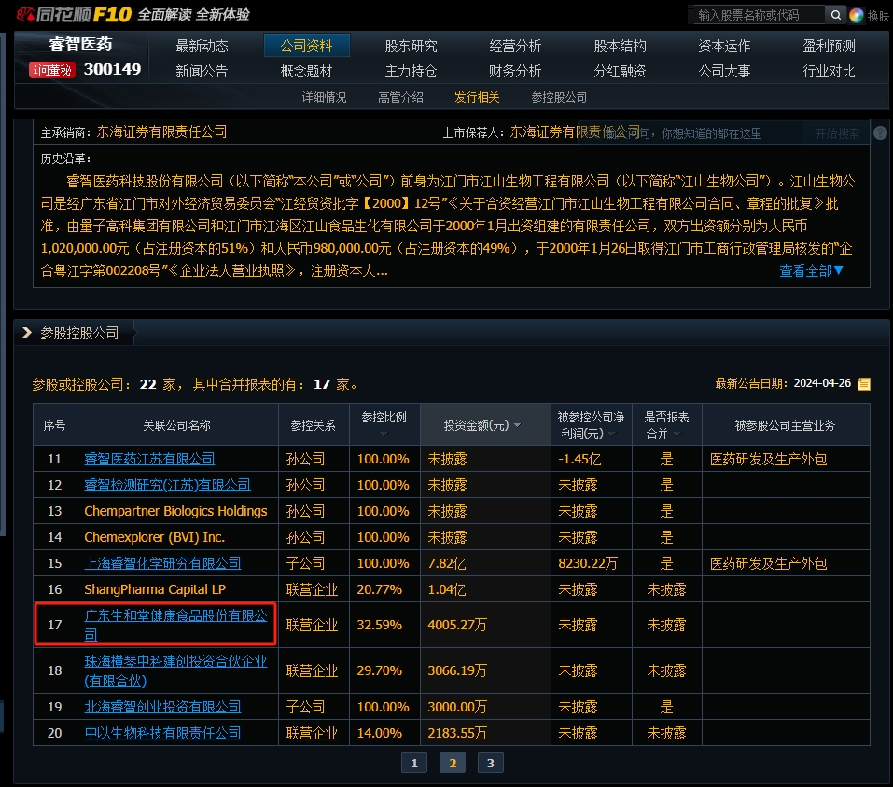Image resolution: width=893 pixels, height=787 pixels.
Task: Open the 最新动态 tab
Action: (202, 46)
